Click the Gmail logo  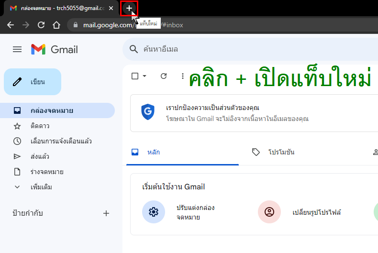(55, 49)
